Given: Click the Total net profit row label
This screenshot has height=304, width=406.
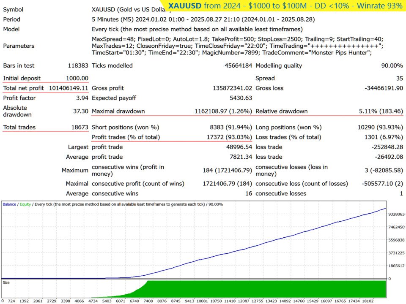Looking at the screenshot, I should (23, 88).
